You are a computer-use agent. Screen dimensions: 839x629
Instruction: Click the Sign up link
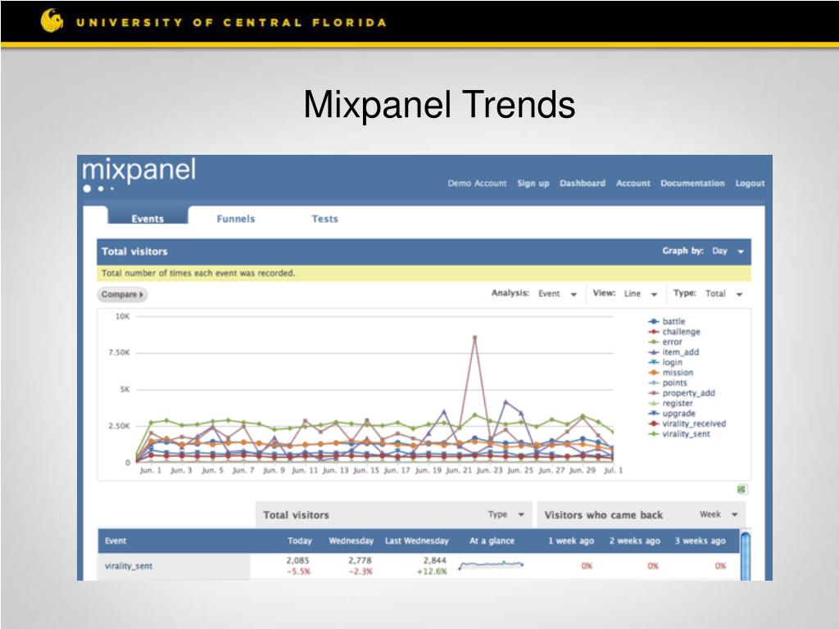533,183
